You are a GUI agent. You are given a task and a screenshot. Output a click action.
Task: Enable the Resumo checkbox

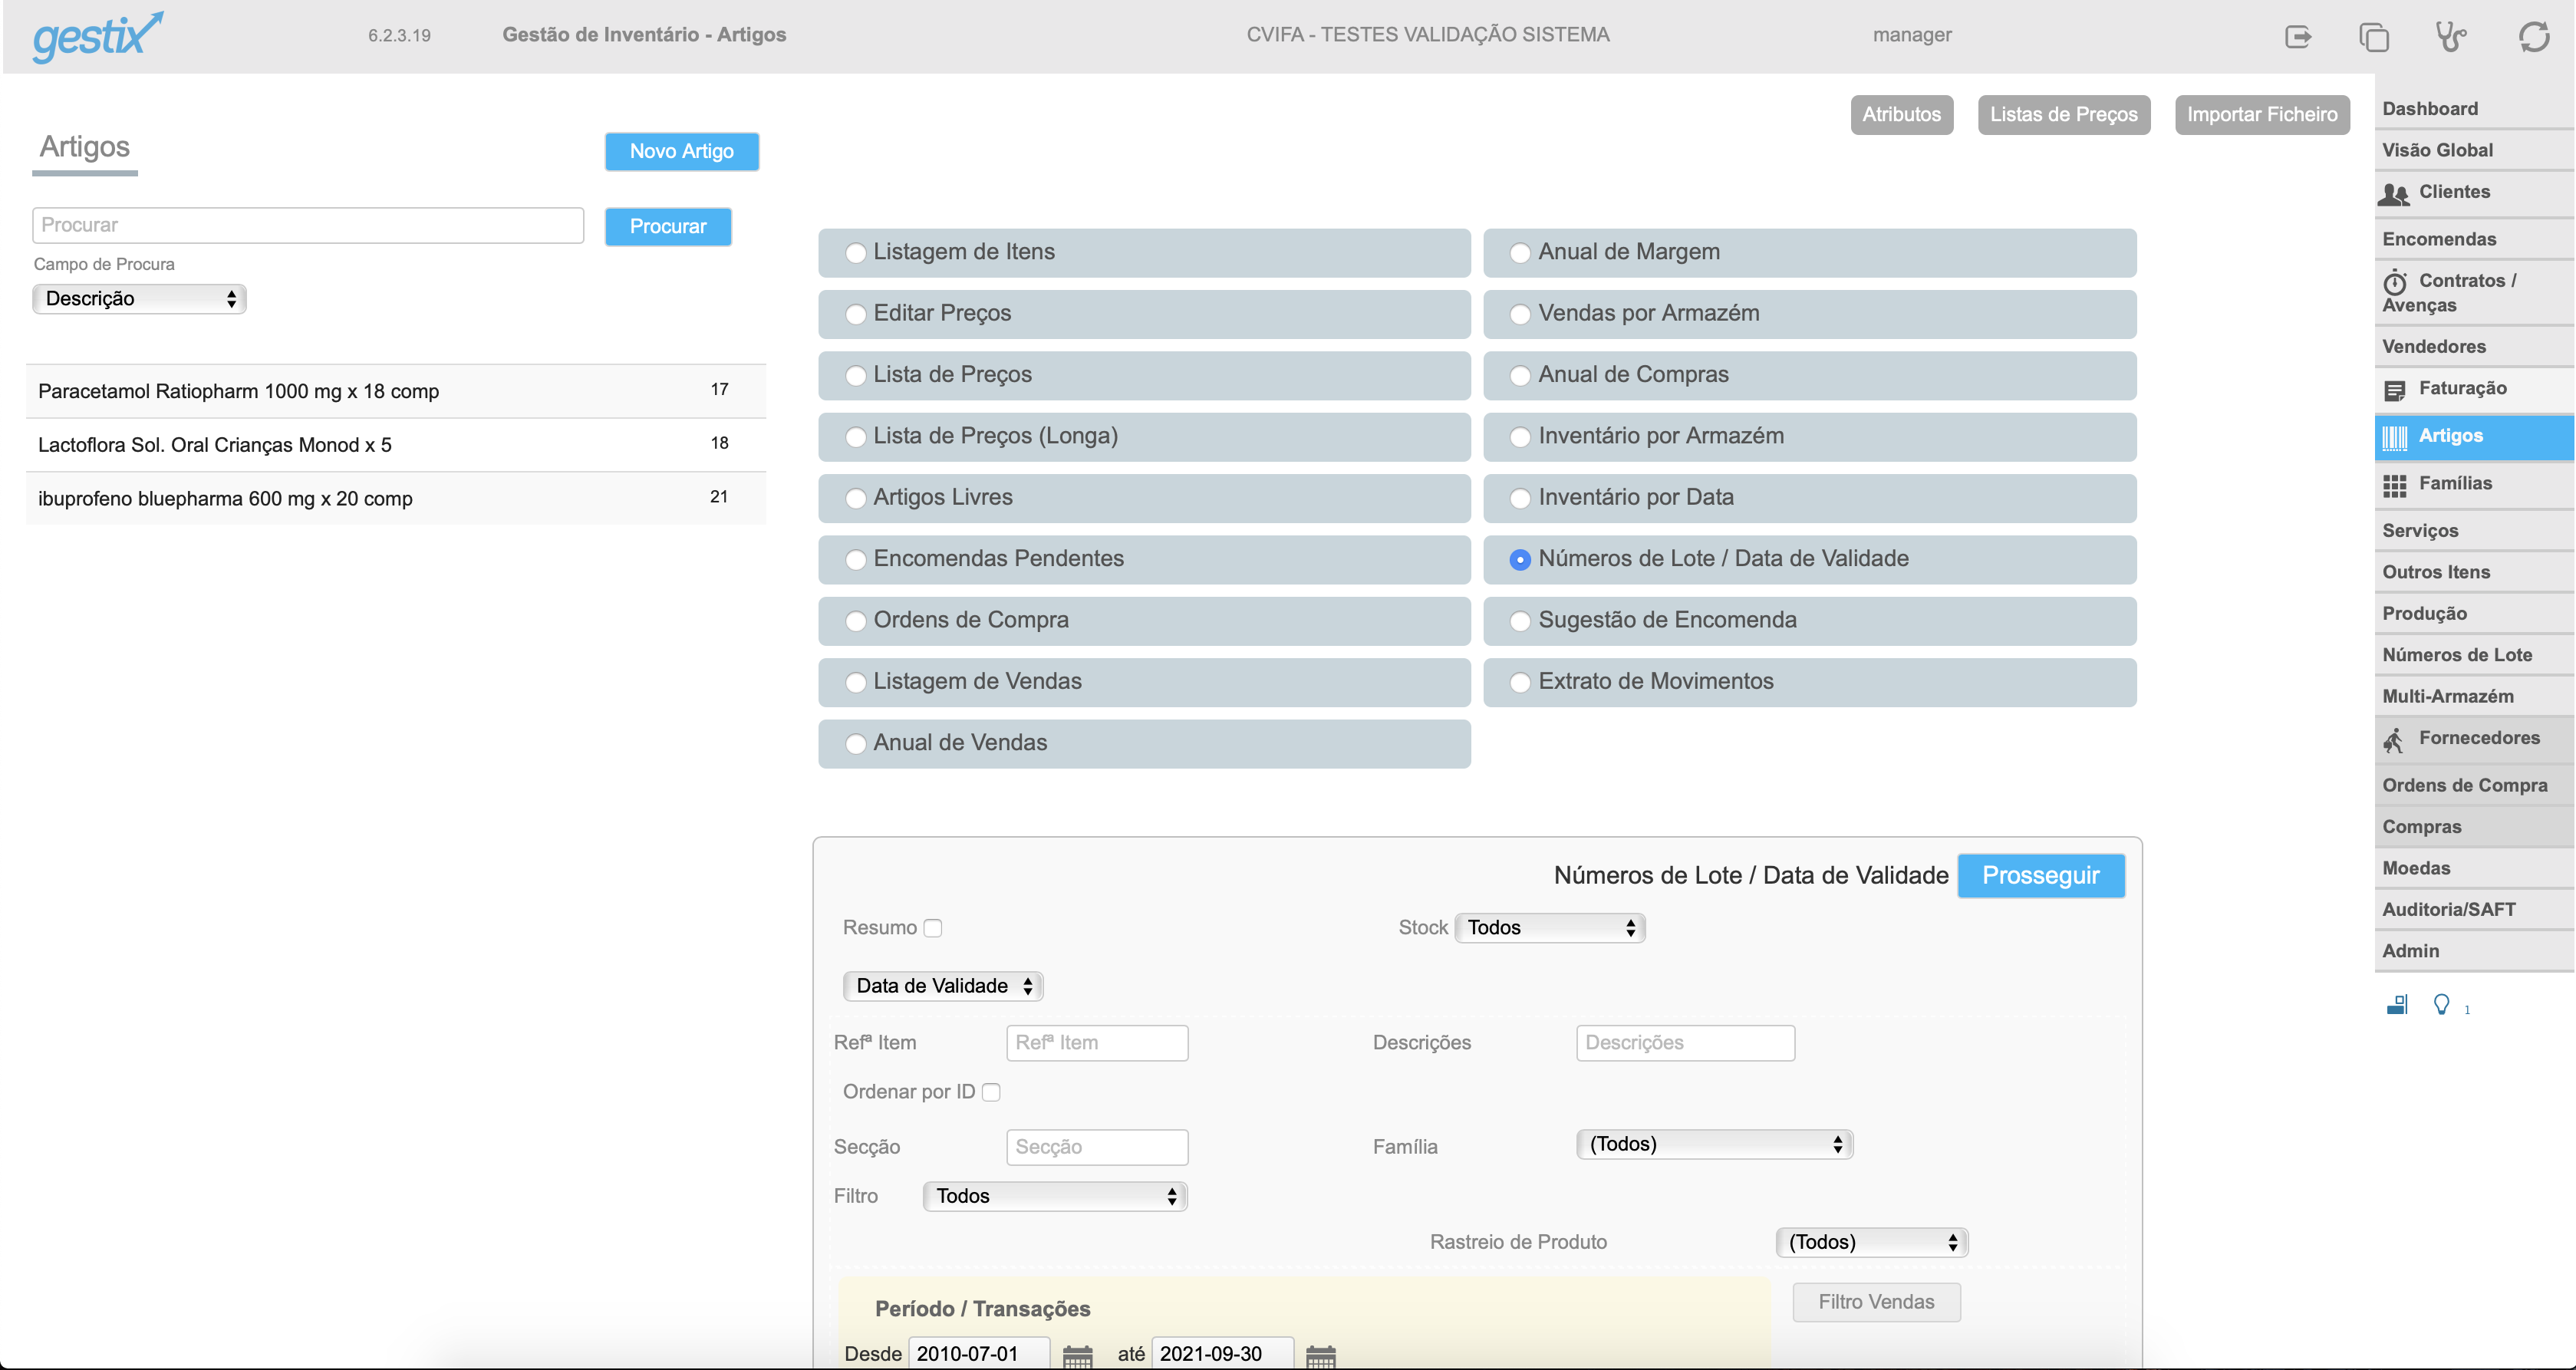(932, 928)
